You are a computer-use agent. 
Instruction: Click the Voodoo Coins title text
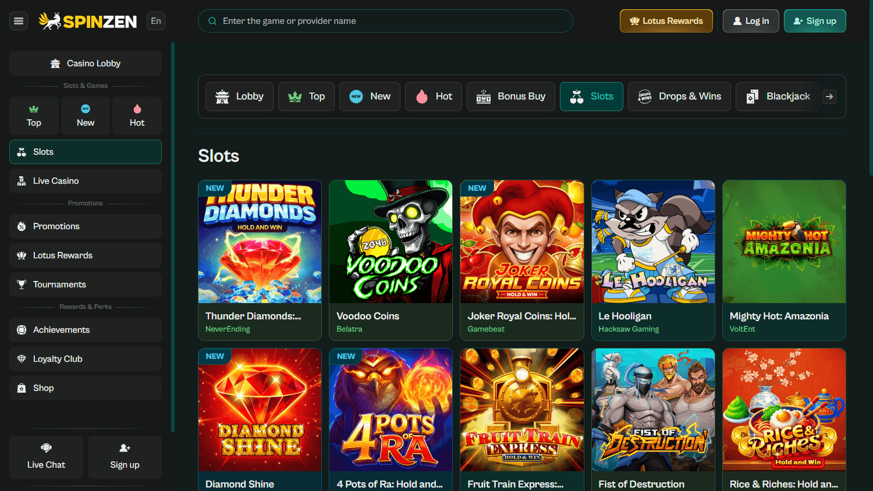(x=368, y=316)
